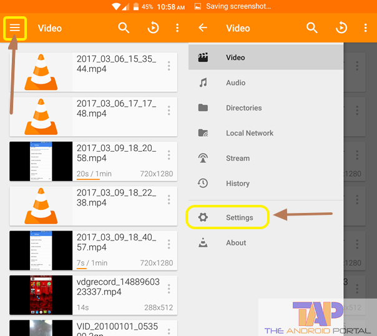Select file name 2017_03_09_18_22_38.mp4
377x336 pixels.
click(x=116, y=198)
